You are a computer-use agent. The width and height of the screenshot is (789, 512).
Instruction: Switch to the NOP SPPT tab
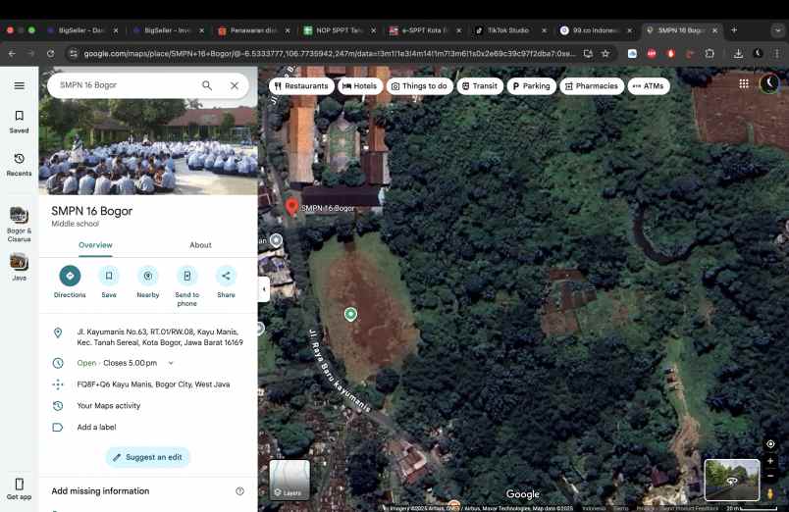point(340,30)
